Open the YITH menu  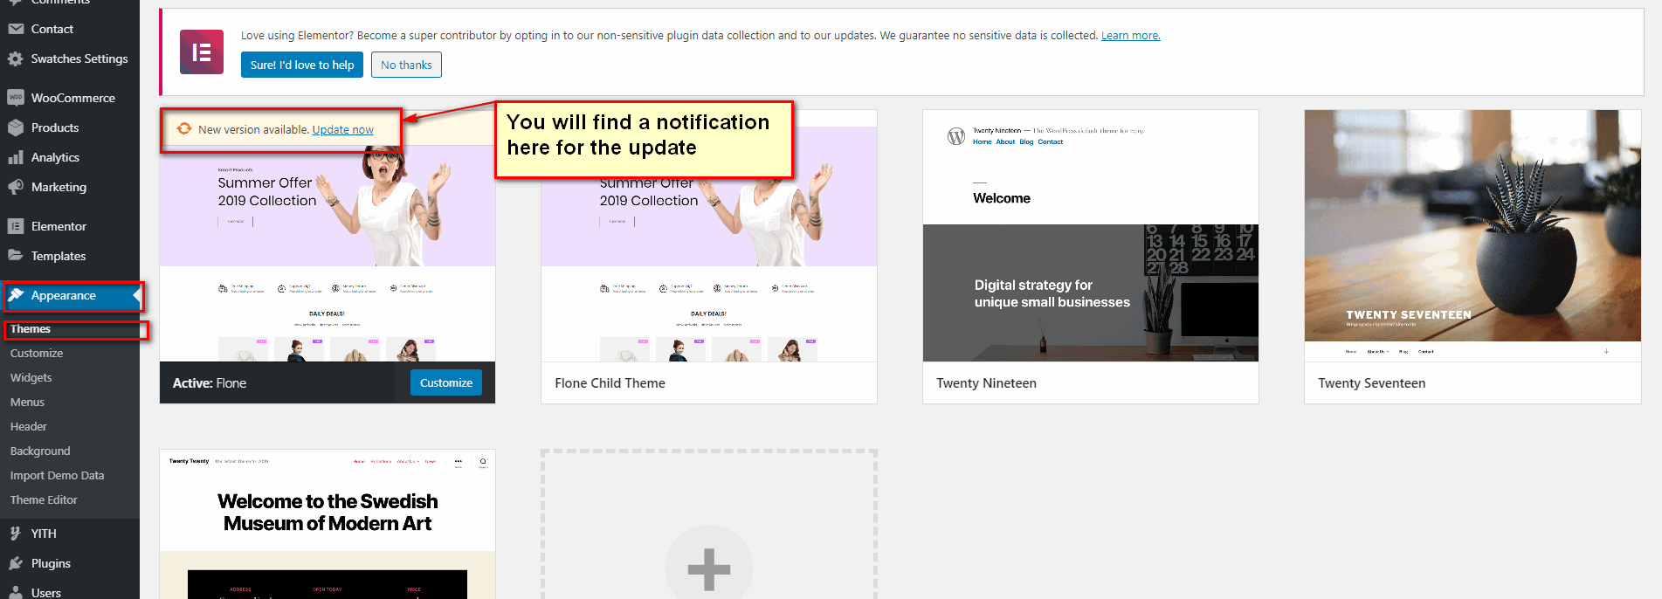tap(44, 534)
